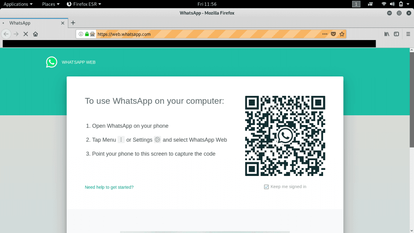Expand the Applications menu

(18, 4)
